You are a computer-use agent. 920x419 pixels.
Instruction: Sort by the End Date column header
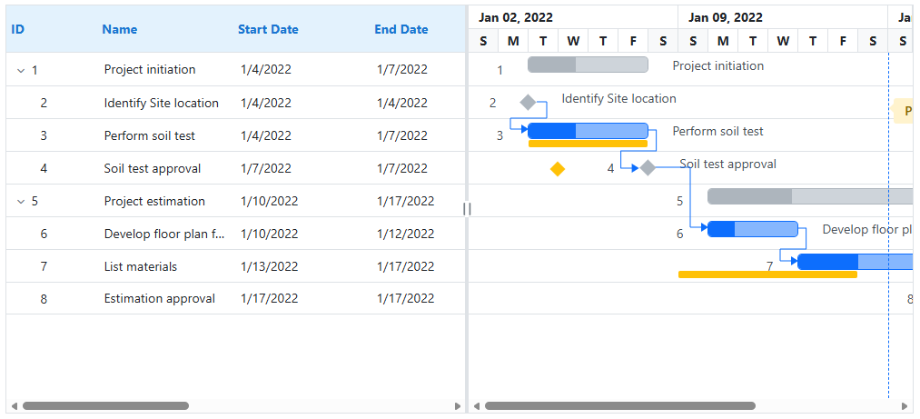[401, 29]
